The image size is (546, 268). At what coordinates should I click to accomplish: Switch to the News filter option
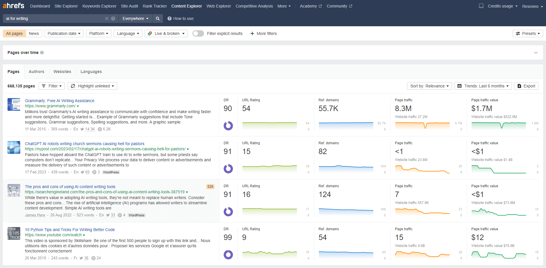34,33
